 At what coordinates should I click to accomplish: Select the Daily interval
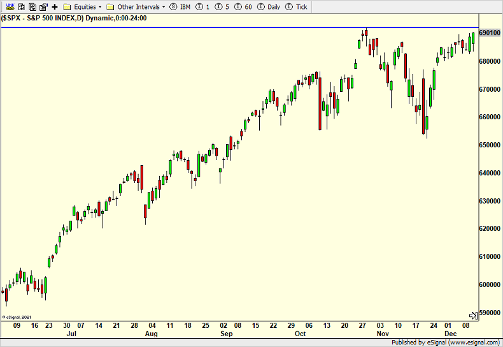(x=269, y=7)
